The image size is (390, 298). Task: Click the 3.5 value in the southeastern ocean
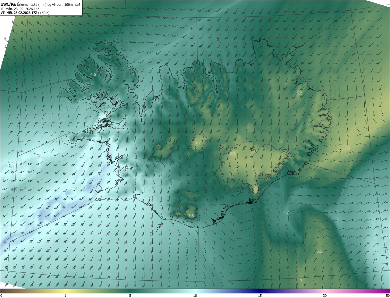pyautogui.click(x=319, y=251)
